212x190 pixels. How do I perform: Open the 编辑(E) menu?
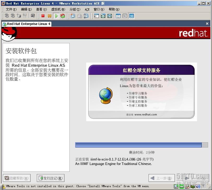[x=26, y=9]
